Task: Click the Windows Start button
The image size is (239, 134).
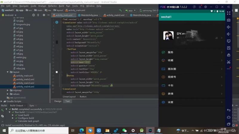Action: pyautogui.click(x=4, y=130)
